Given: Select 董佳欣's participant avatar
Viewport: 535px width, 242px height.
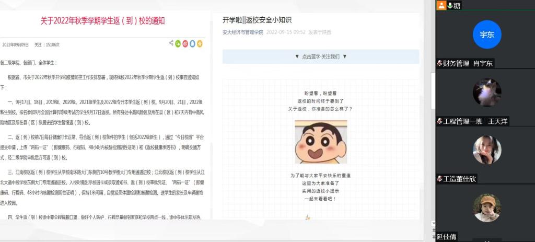Looking at the screenshot, I should 486,150.
